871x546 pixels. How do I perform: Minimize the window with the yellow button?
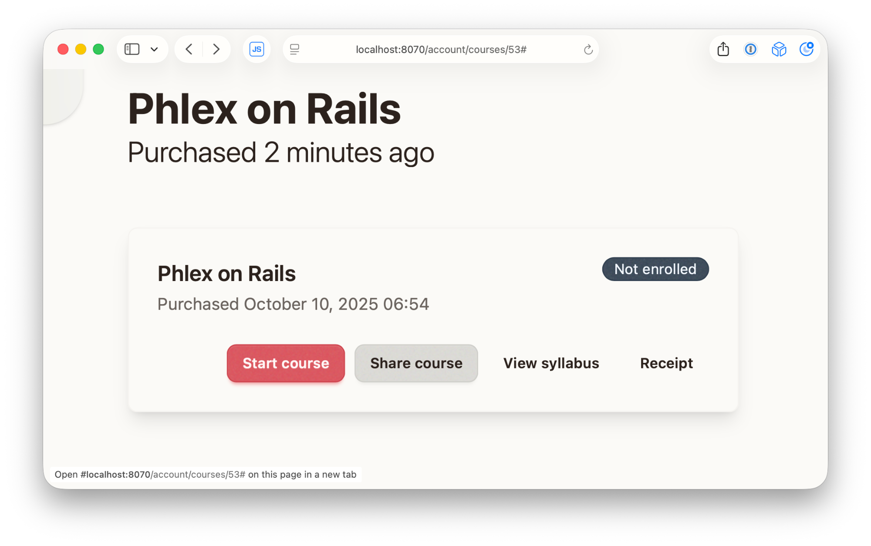click(x=81, y=49)
